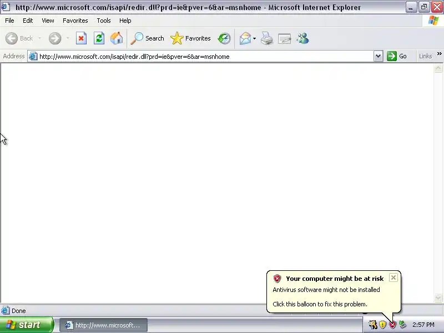Open the Favorites star toolbar button

[x=190, y=38]
